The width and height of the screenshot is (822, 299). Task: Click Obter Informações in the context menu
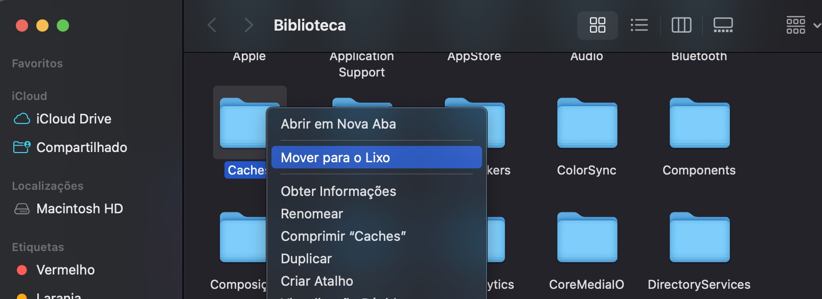click(x=338, y=191)
